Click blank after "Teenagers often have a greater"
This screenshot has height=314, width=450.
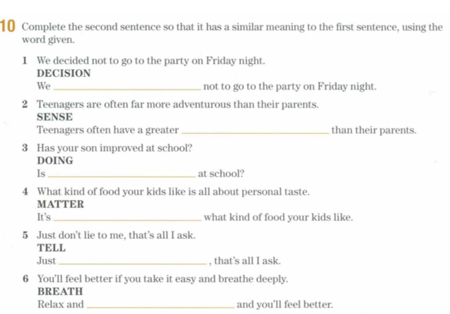click(x=256, y=133)
